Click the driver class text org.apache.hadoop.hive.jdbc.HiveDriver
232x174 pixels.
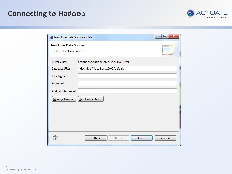(x=103, y=62)
